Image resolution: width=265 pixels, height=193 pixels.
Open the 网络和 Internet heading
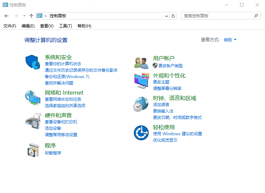[x=64, y=93]
